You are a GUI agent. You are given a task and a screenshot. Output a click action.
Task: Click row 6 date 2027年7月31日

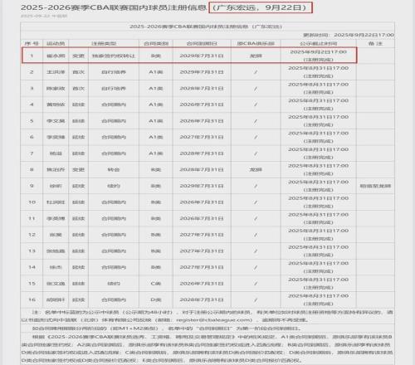tap(202, 137)
